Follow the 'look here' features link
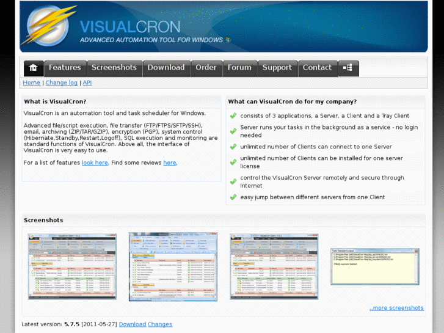444x333 pixels. 95,163
